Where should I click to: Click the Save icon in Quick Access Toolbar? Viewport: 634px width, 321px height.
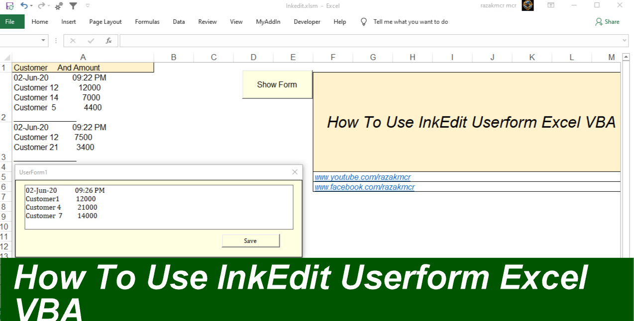(x=9, y=6)
